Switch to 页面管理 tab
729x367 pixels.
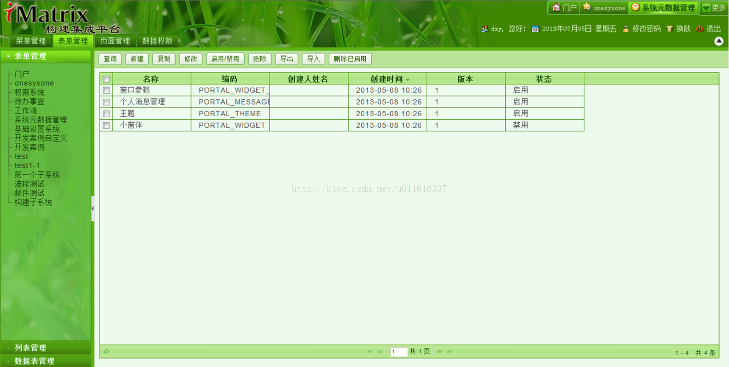click(115, 41)
